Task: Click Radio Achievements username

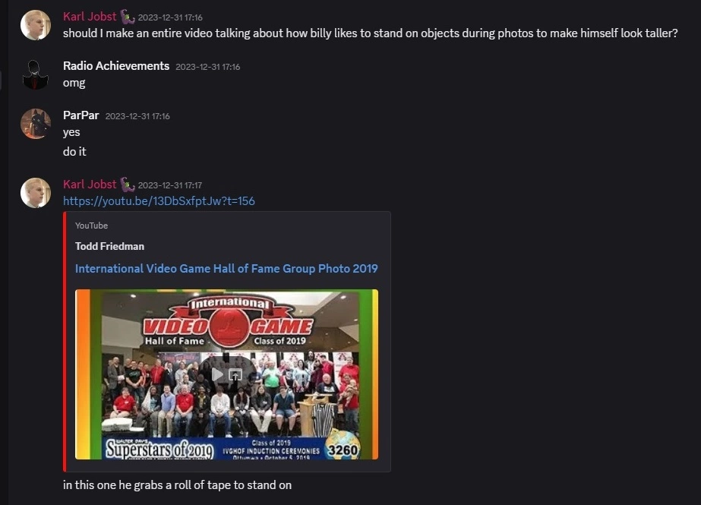Action: click(116, 66)
